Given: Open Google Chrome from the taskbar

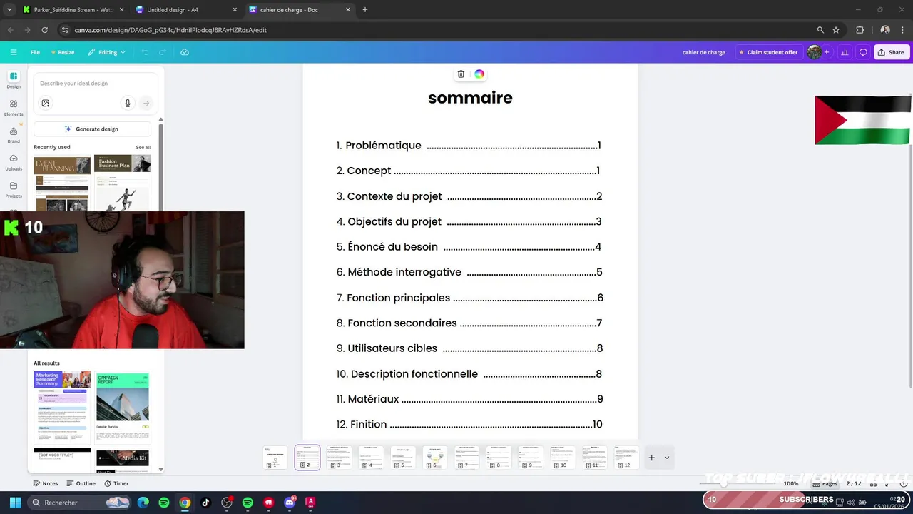Looking at the screenshot, I should point(185,503).
